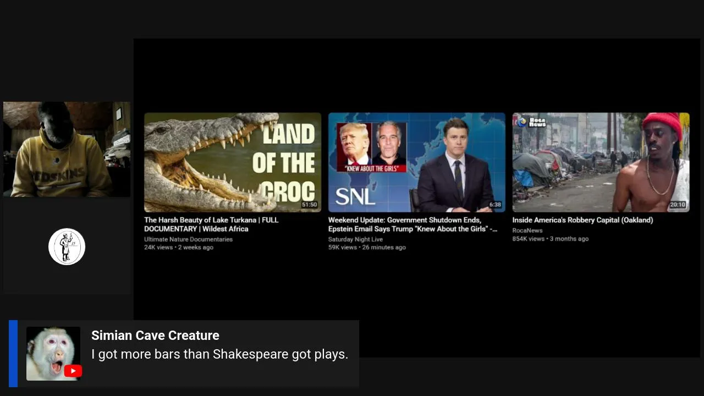Open RocaNews channel link

pos(527,230)
